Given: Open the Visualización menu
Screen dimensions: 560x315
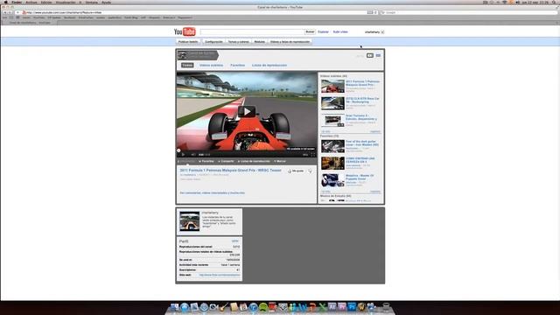Looking at the screenshot, I should click(66, 2).
